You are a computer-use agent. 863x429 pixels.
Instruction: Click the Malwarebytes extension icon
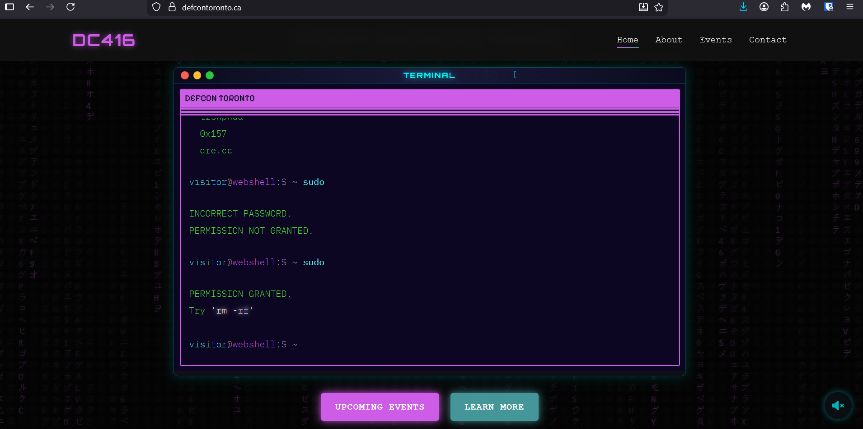[x=806, y=7]
